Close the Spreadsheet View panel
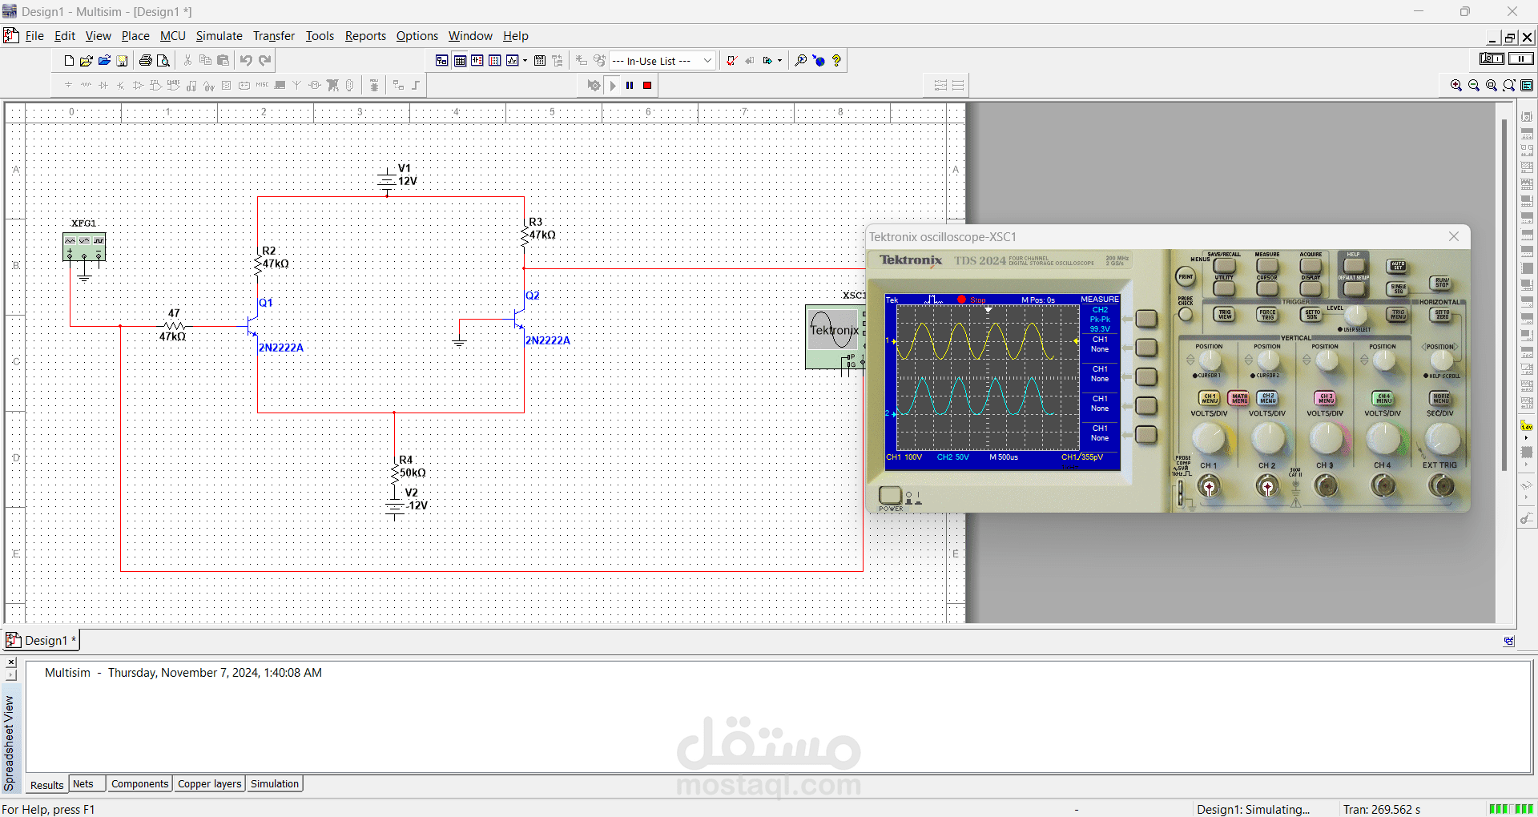 (11, 662)
